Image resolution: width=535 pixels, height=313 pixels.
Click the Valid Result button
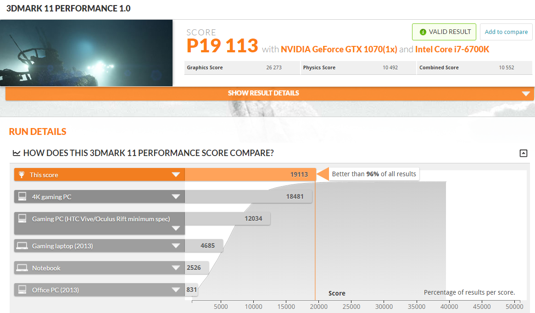[x=444, y=32]
